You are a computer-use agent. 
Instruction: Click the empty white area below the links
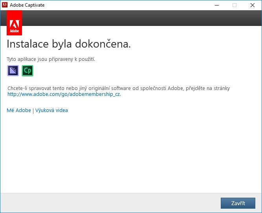131,153
